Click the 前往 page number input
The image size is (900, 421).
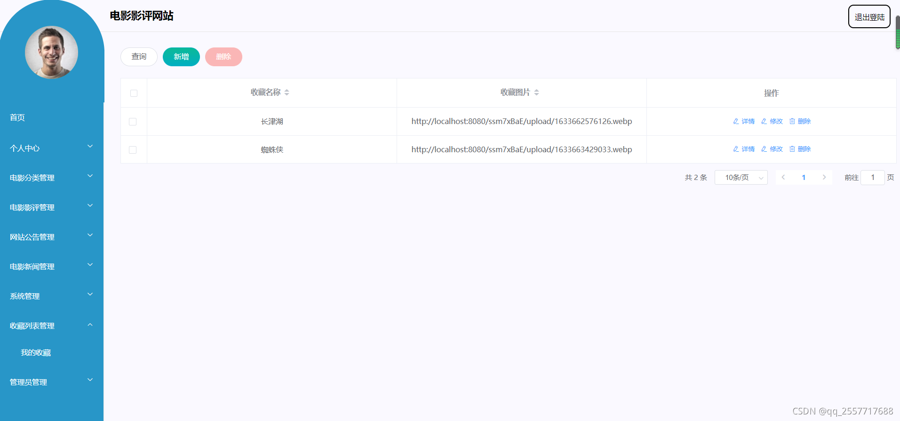(x=873, y=177)
